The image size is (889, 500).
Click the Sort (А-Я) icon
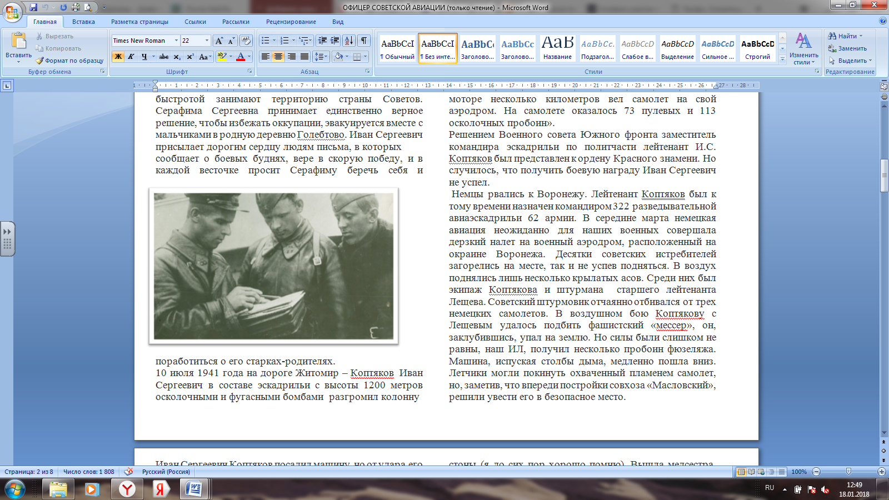point(348,41)
